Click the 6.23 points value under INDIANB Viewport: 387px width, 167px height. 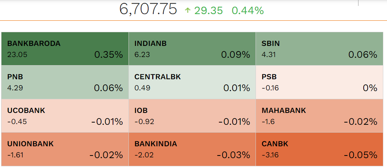pyautogui.click(x=142, y=55)
